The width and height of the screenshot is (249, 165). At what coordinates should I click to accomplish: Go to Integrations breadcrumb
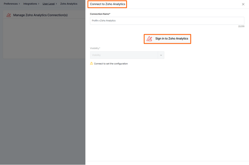30,4
